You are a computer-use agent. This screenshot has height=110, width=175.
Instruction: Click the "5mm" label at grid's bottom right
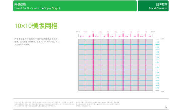(x=162, y=91)
